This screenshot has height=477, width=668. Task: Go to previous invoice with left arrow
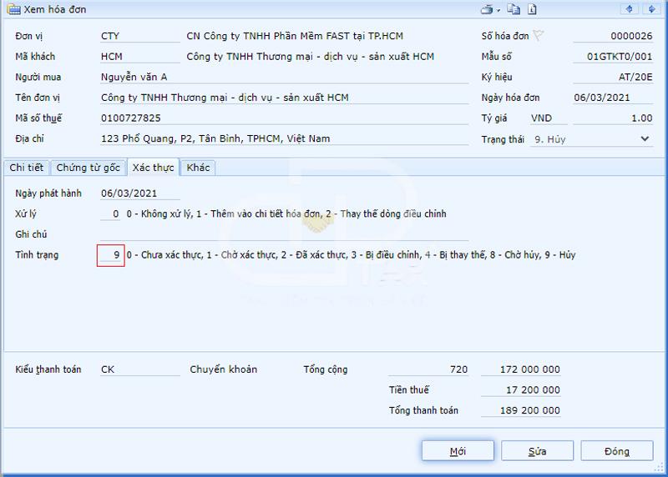click(630, 9)
